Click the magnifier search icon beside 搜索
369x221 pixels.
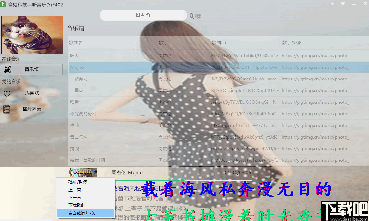(191, 16)
